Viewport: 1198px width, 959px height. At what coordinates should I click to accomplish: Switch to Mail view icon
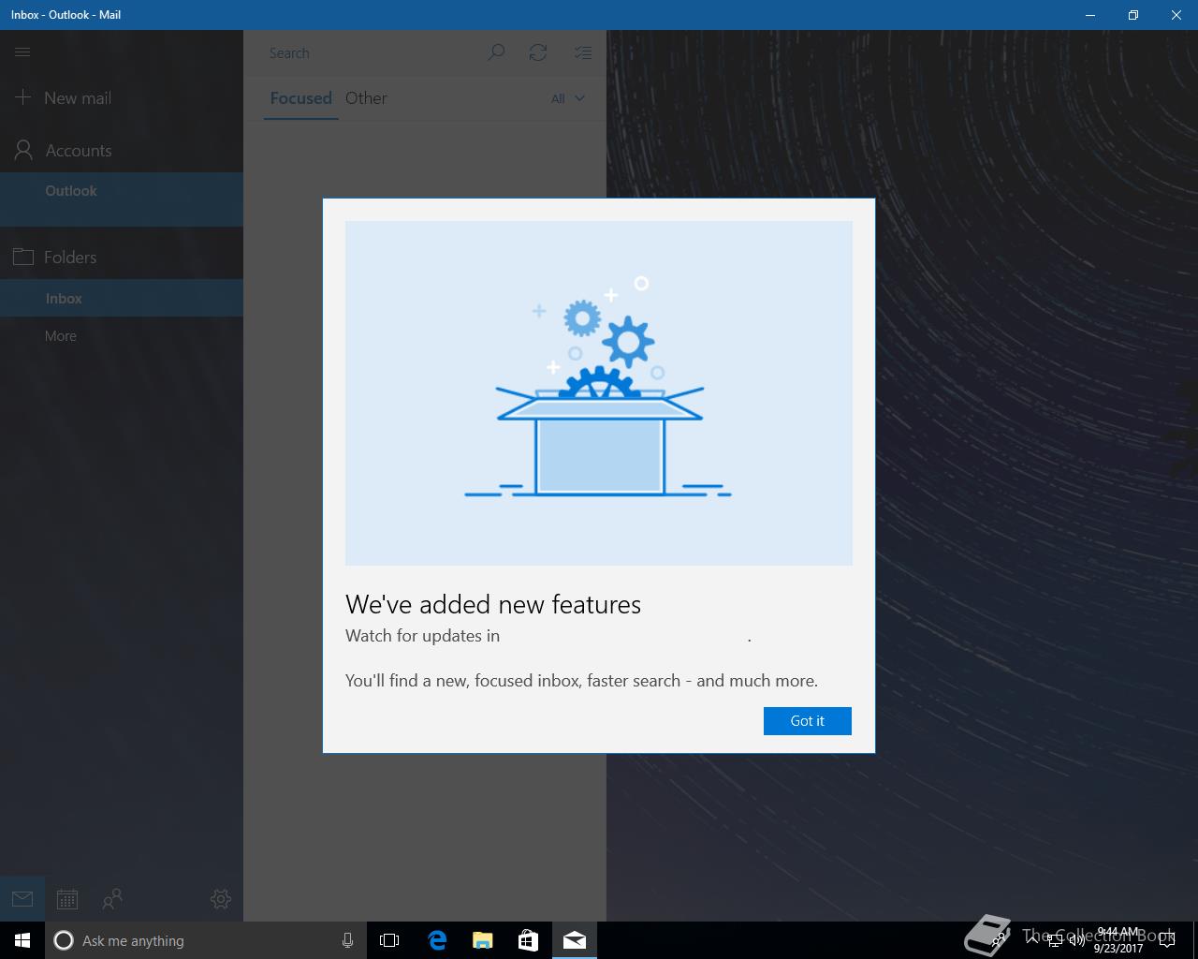tap(22, 899)
